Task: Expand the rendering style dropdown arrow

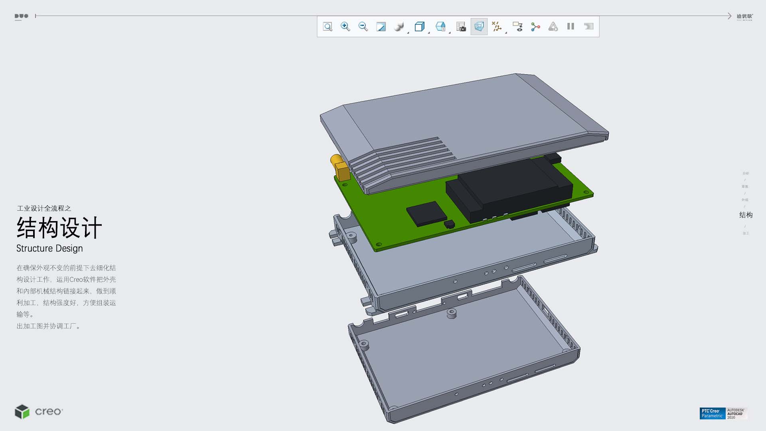Action: [408, 33]
